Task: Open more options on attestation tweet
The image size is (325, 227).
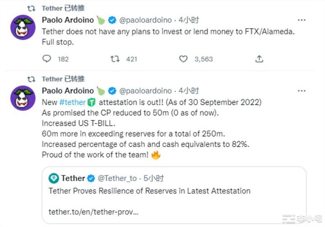Action: [301, 91]
